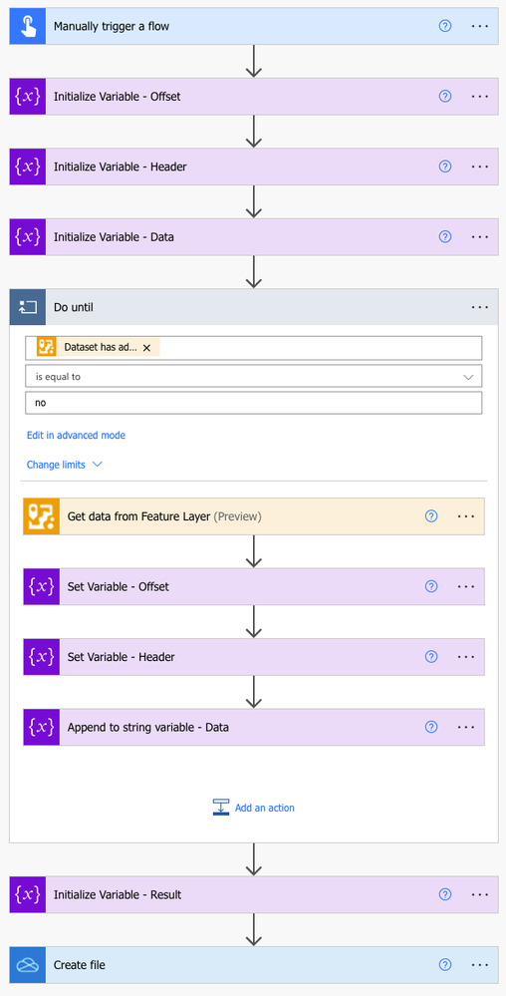Remove the Dataset has ad... token
The image size is (506, 996).
point(146,348)
